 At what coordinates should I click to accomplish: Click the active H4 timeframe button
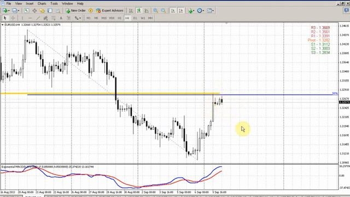127,18
